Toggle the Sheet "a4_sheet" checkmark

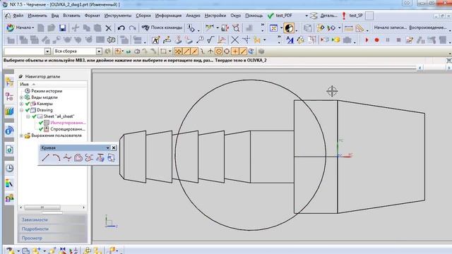coord(34,116)
